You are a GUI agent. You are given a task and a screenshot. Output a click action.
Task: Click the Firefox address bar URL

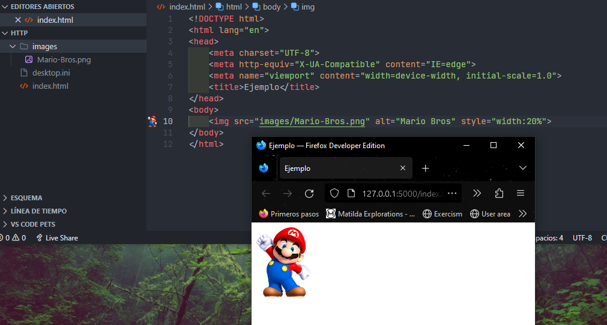pos(401,194)
